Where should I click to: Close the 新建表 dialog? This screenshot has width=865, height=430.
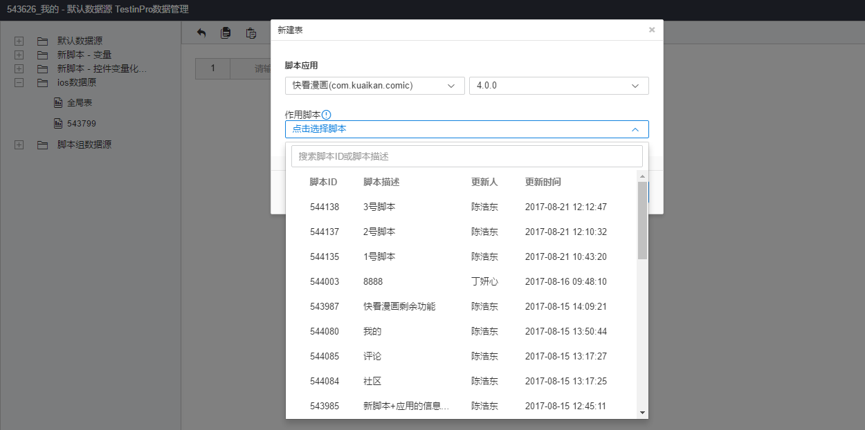pyautogui.click(x=652, y=30)
